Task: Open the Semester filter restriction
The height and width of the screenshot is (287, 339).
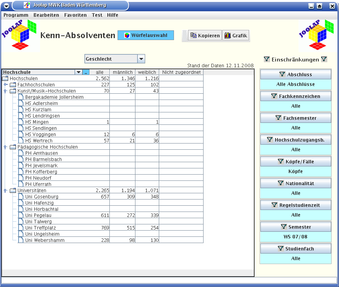Action: tap(295, 227)
